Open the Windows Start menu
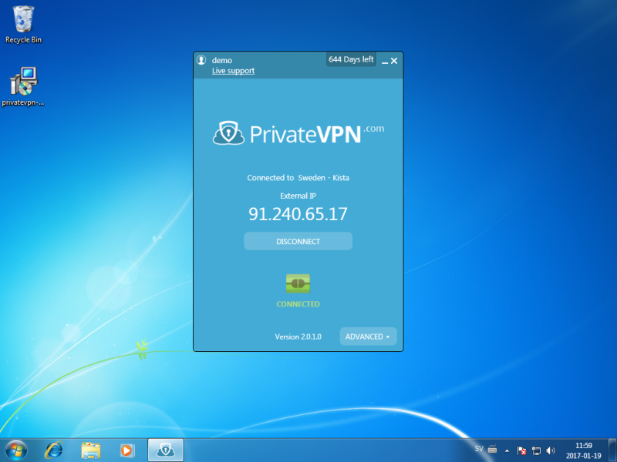The image size is (617, 462). coord(15,449)
